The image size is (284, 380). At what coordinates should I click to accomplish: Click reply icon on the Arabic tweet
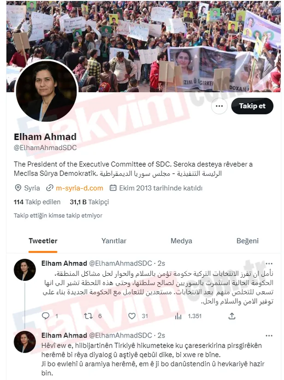[46, 316]
